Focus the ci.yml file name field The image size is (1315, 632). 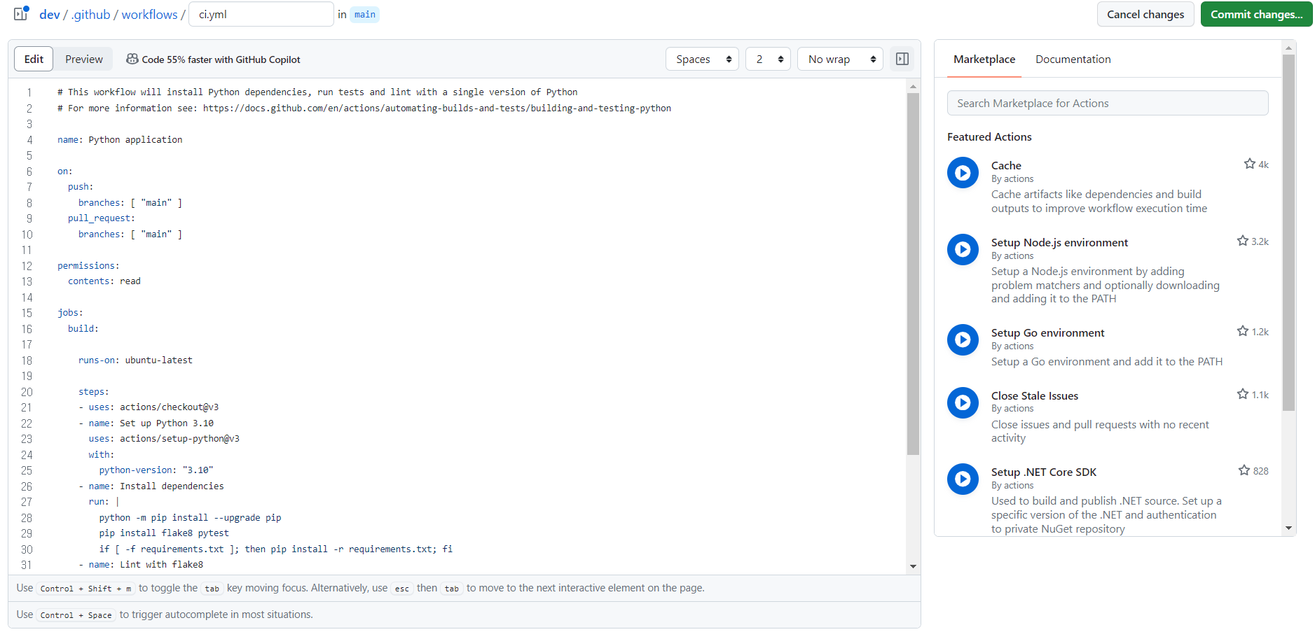[261, 14]
